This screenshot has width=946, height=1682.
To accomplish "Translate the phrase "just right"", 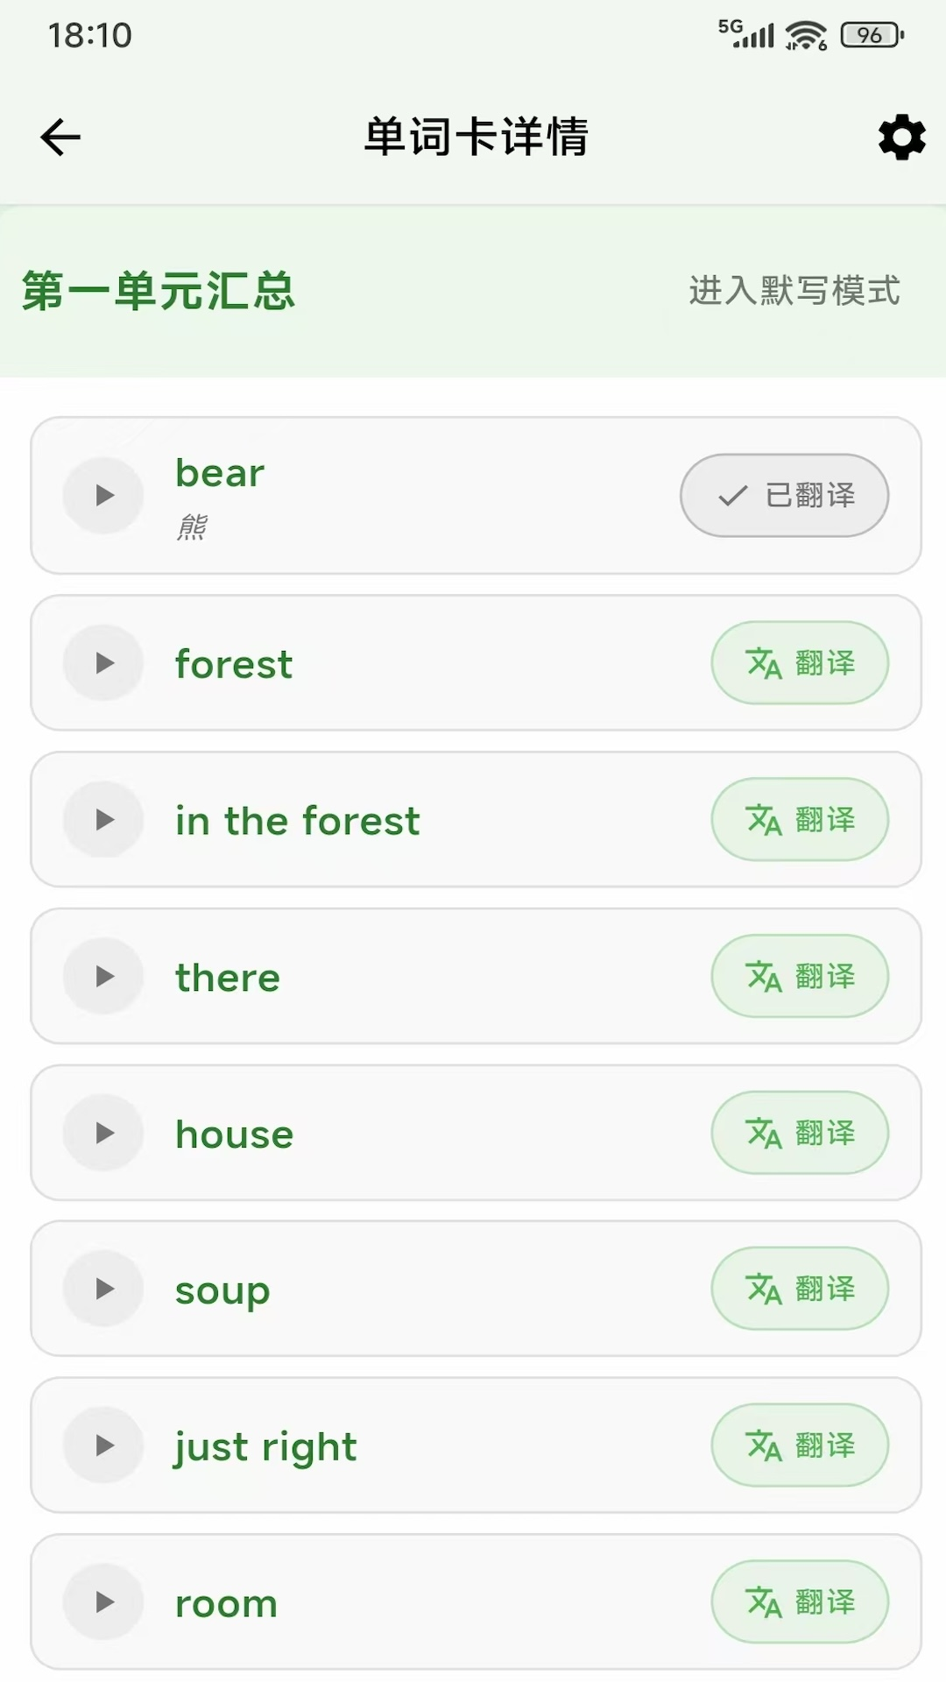I will click(x=800, y=1445).
